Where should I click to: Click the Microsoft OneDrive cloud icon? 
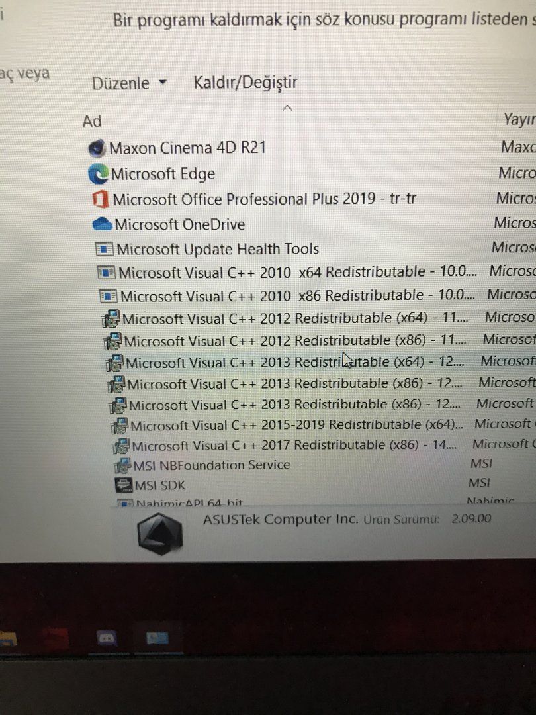102,225
